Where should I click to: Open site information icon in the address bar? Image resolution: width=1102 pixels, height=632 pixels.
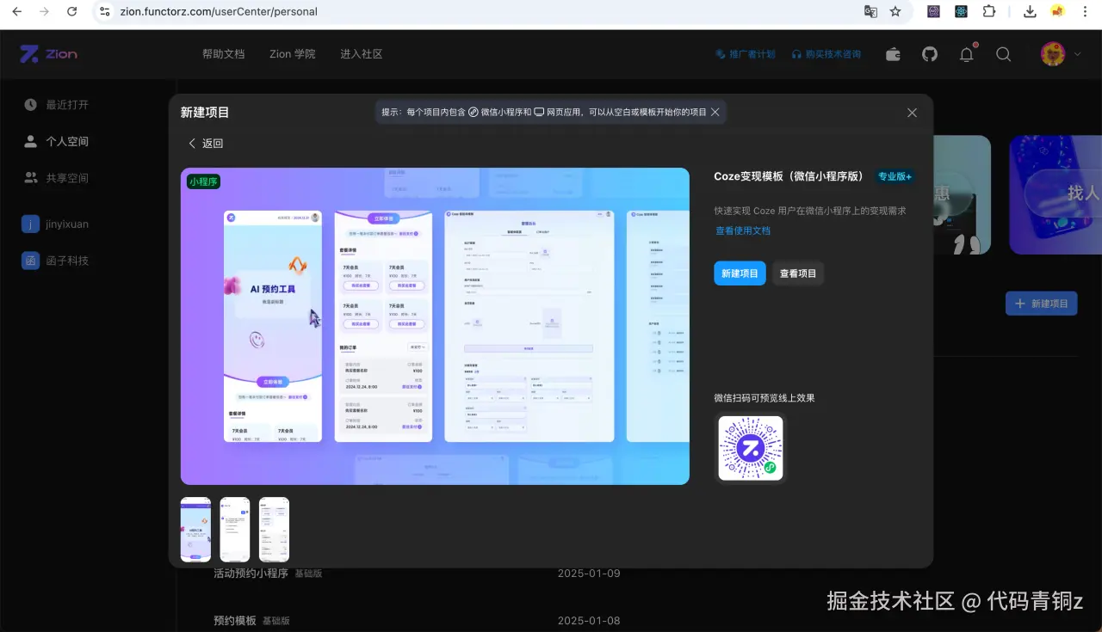point(105,12)
